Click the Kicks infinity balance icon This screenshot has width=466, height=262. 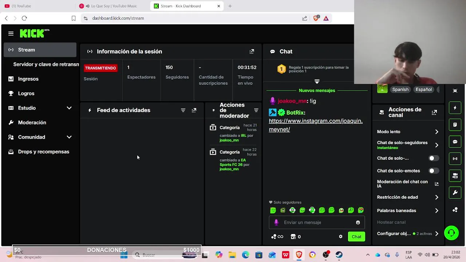pos(277,237)
